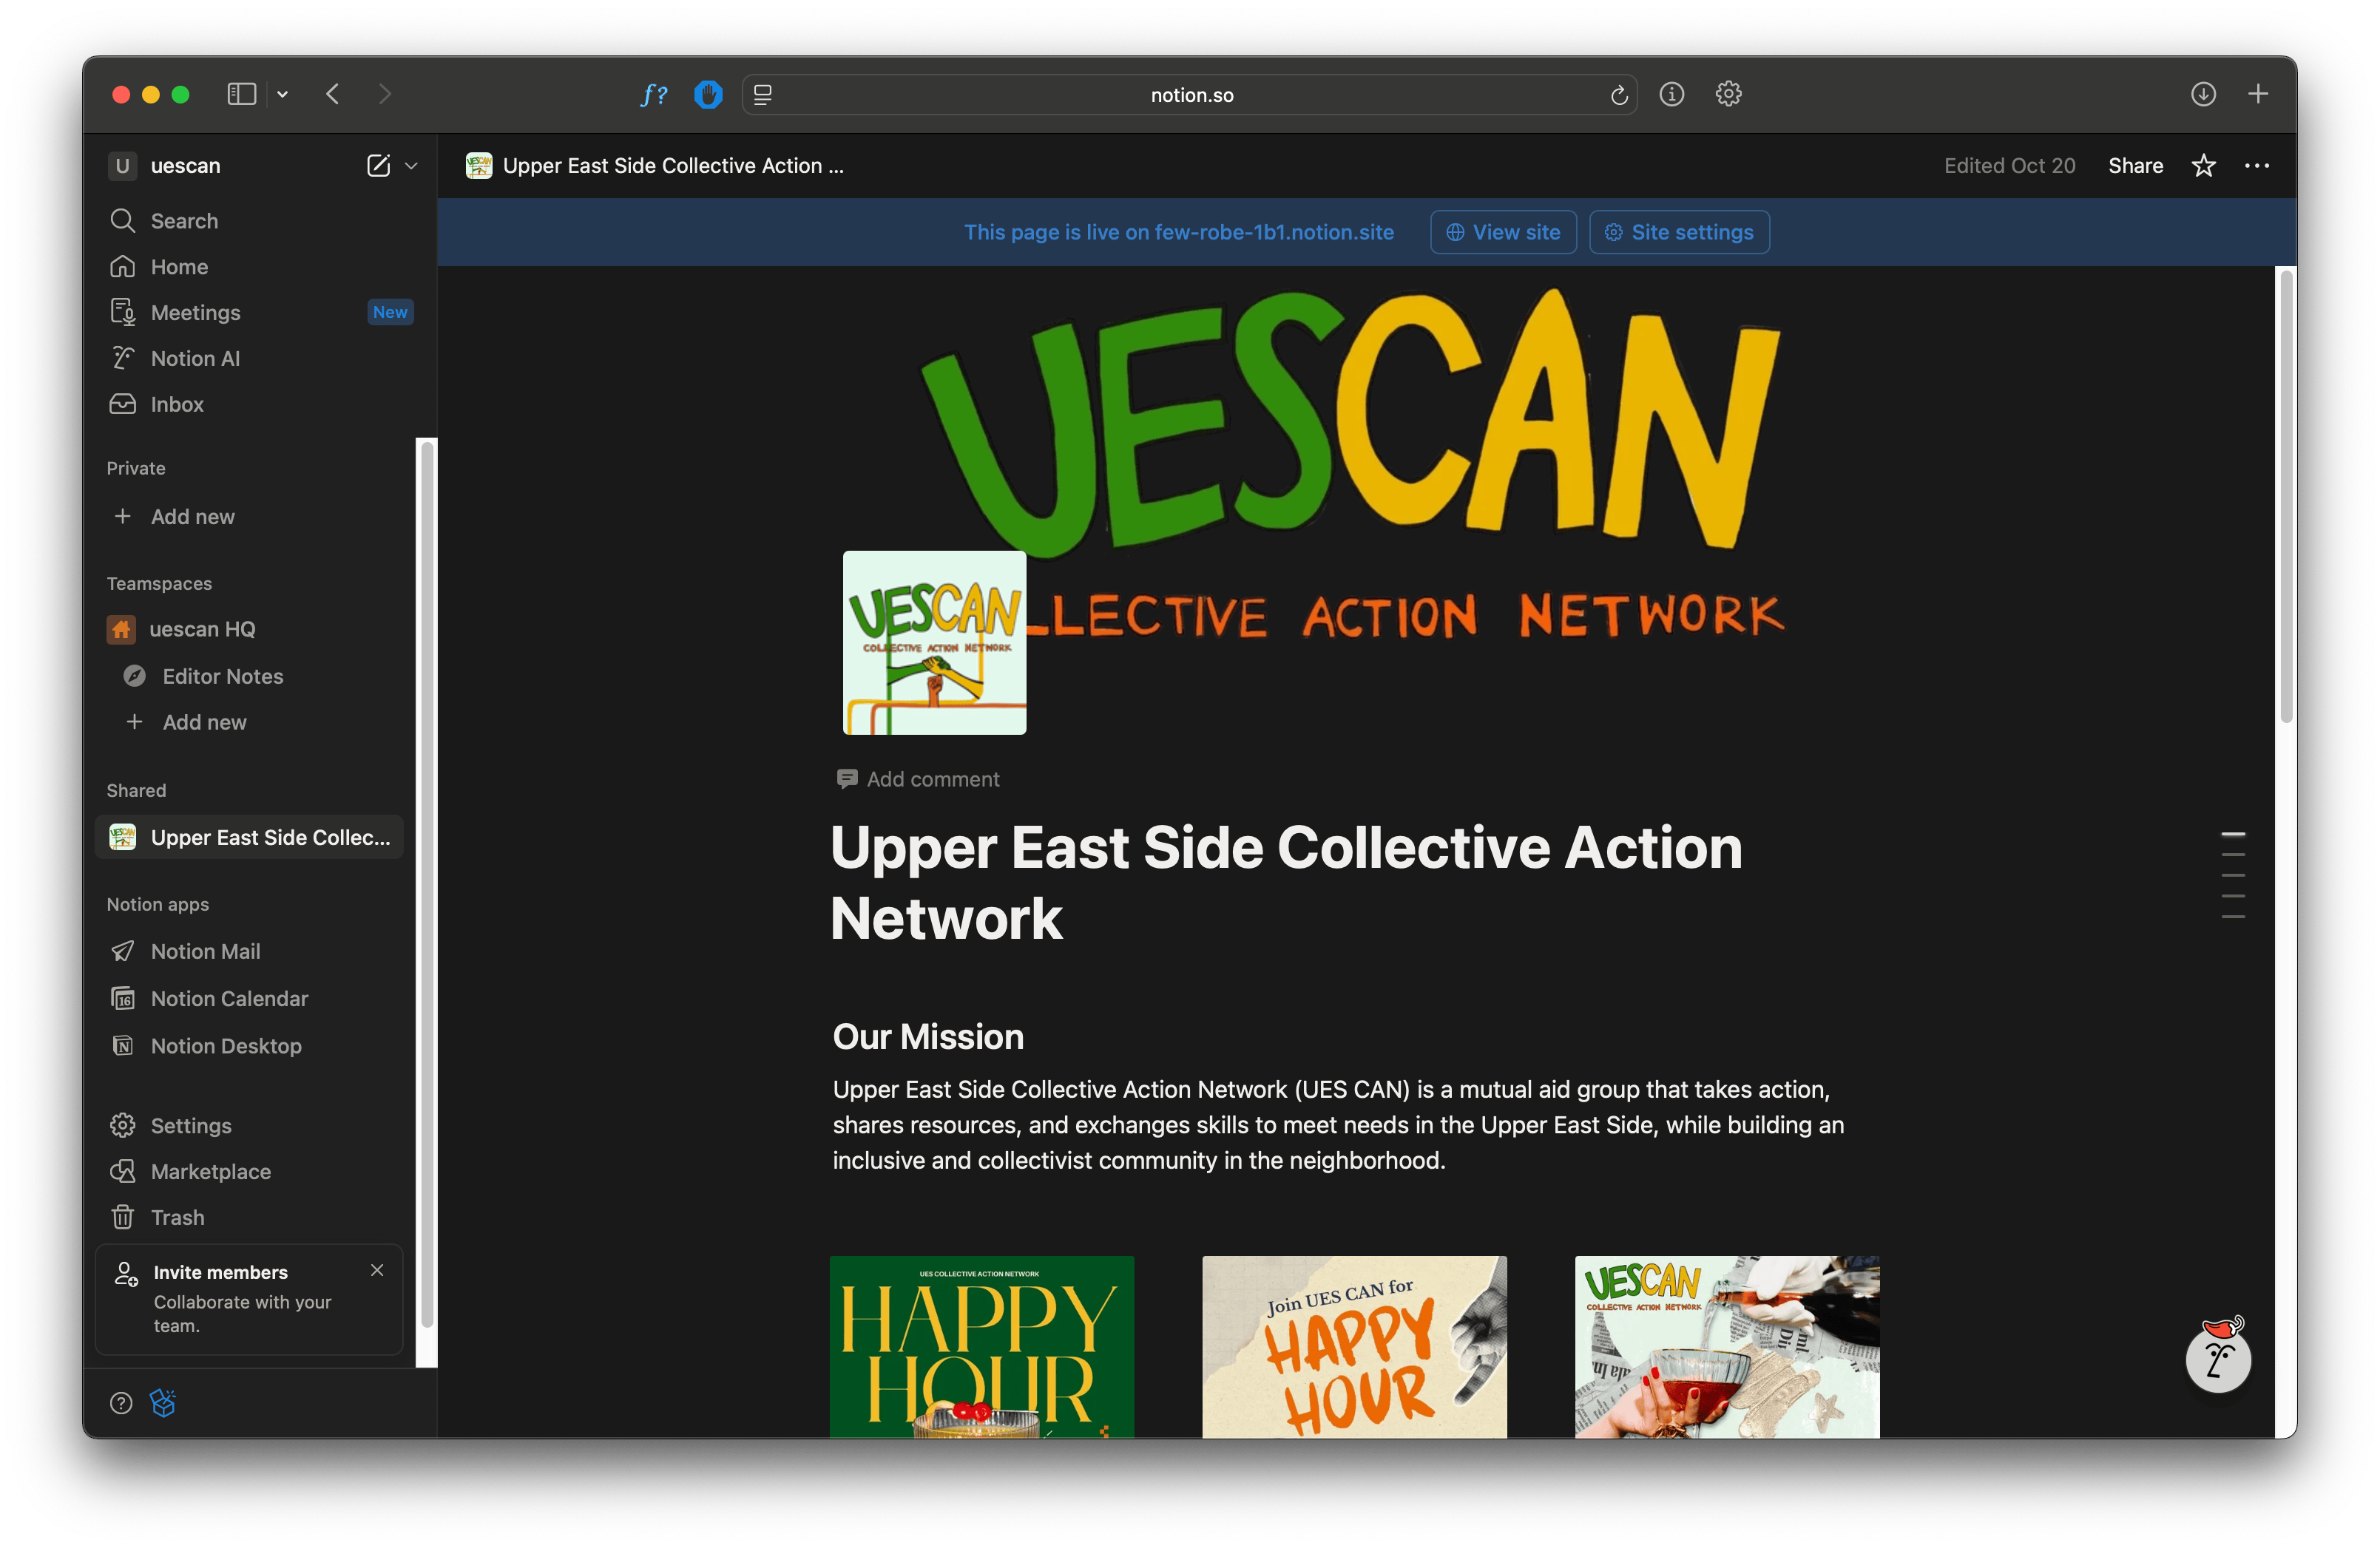2380x1548 pixels.
Task: Open Site settings in the banner
Action: (1678, 232)
